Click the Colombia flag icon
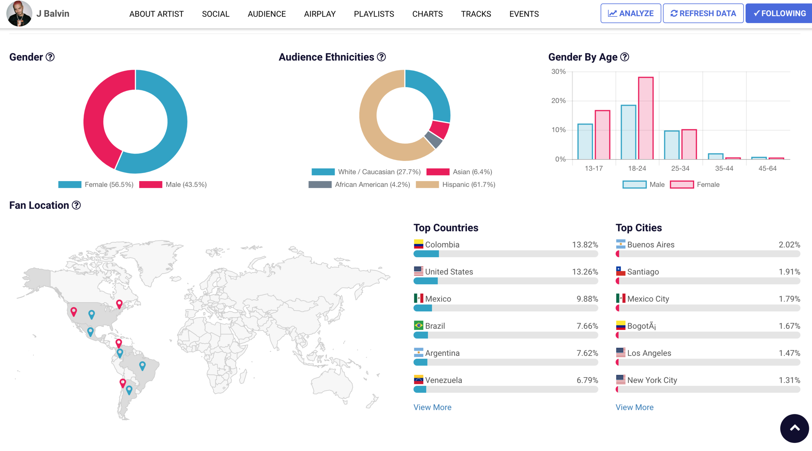The width and height of the screenshot is (812, 451). click(418, 244)
